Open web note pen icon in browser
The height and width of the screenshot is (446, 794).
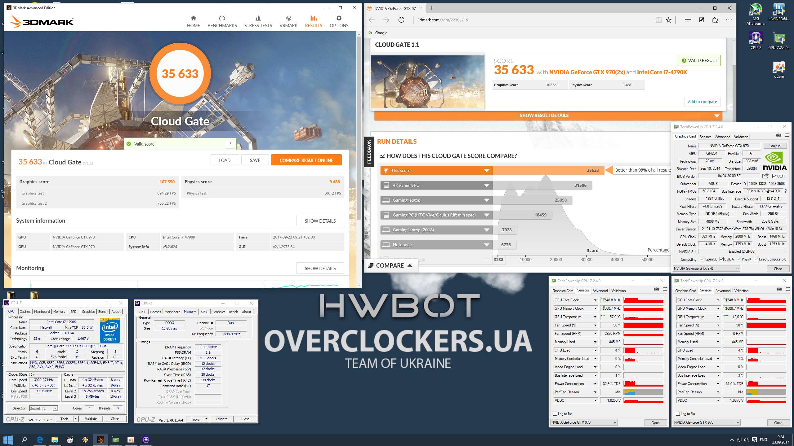[702, 20]
